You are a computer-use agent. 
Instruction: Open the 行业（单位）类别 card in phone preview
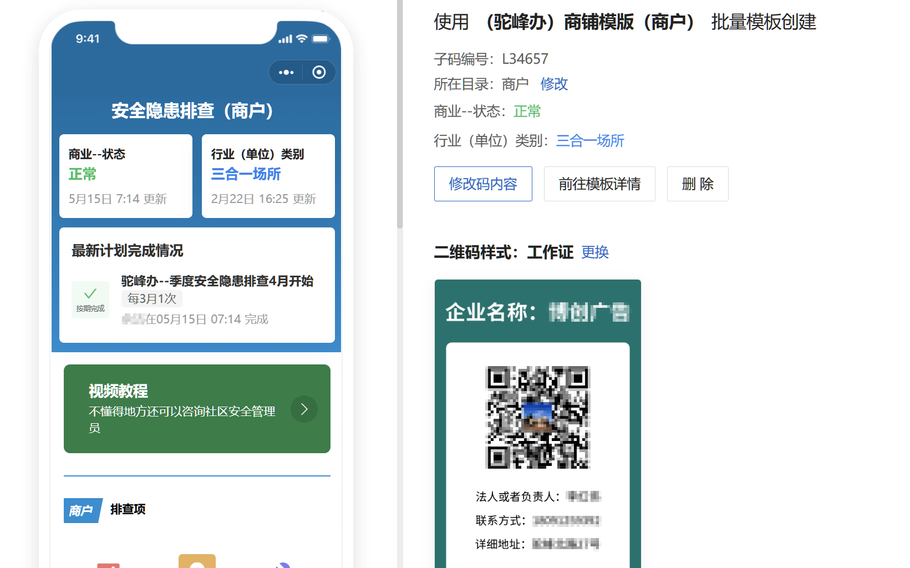(268, 176)
